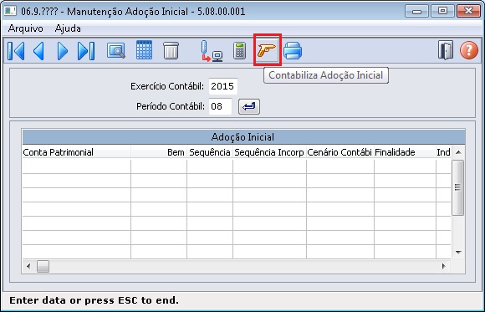The image size is (485, 312).
Task: Go to the first record
Action: [16, 51]
